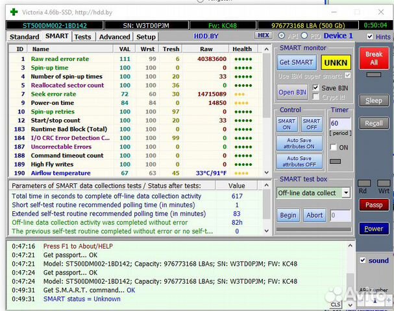Switch to the Standard tab

(x=25, y=37)
